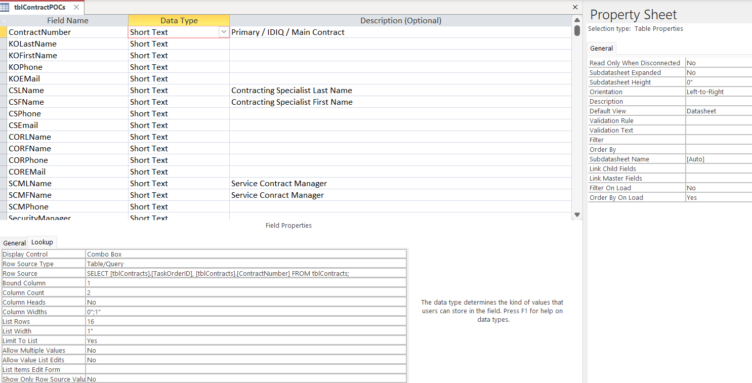Screen dimensions: 752x383
Task: Click the Field Name column header
Action: coord(68,21)
